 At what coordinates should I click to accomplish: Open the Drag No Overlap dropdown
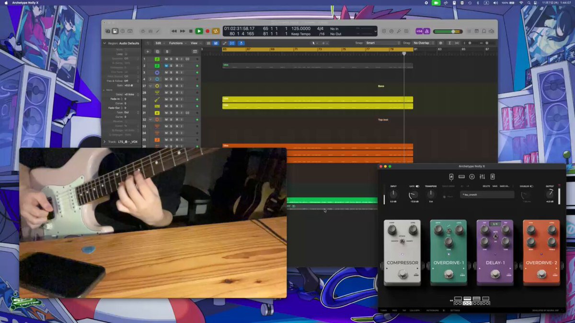(424, 43)
